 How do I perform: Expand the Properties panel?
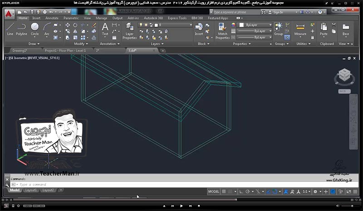coord(242,44)
